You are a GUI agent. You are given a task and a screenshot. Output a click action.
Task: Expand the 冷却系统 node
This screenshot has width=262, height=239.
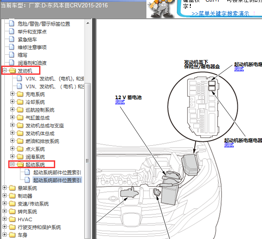point(12,102)
